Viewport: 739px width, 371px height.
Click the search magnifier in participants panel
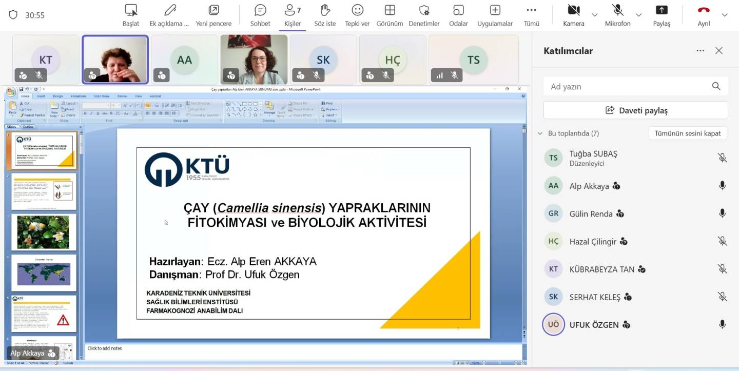coord(716,86)
